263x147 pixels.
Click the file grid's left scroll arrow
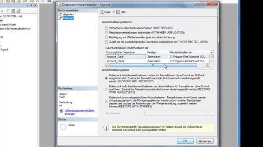pos(107,65)
